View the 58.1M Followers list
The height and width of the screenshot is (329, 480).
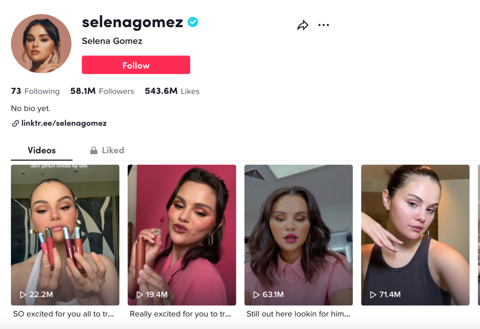pyautogui.click(x=102, y=91)
